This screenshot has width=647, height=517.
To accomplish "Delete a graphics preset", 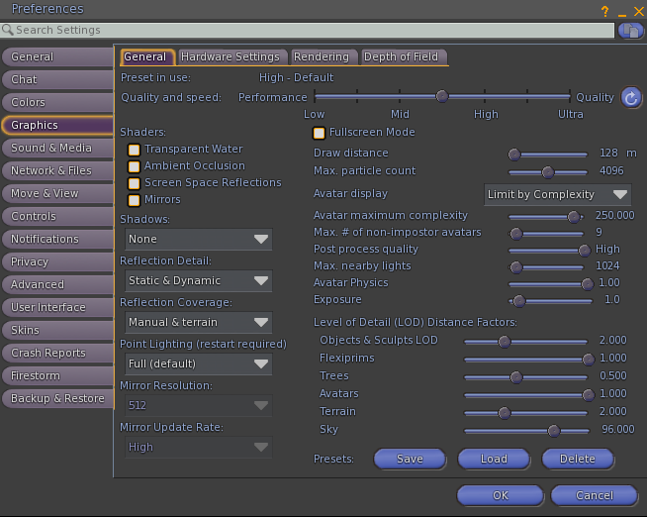I will [578, 459].
